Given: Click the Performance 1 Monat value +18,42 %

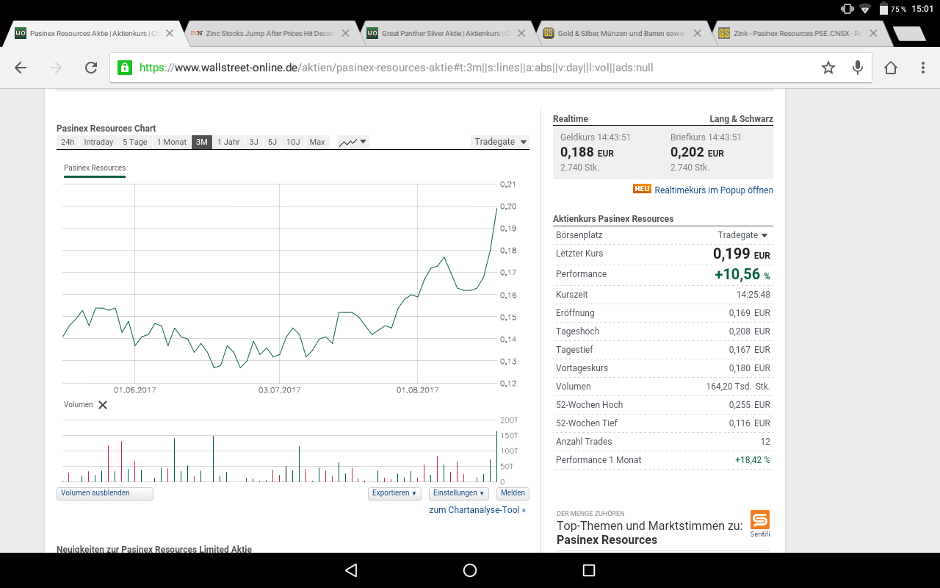Looking at the screenshot, I should click(753, 460).
